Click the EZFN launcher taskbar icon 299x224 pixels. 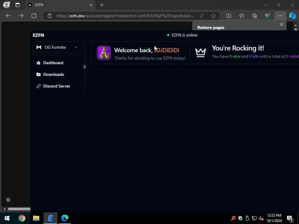[50, 218]
